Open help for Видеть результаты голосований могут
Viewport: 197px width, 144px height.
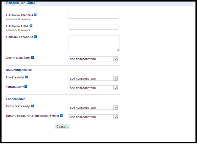(x=61, y=115)
